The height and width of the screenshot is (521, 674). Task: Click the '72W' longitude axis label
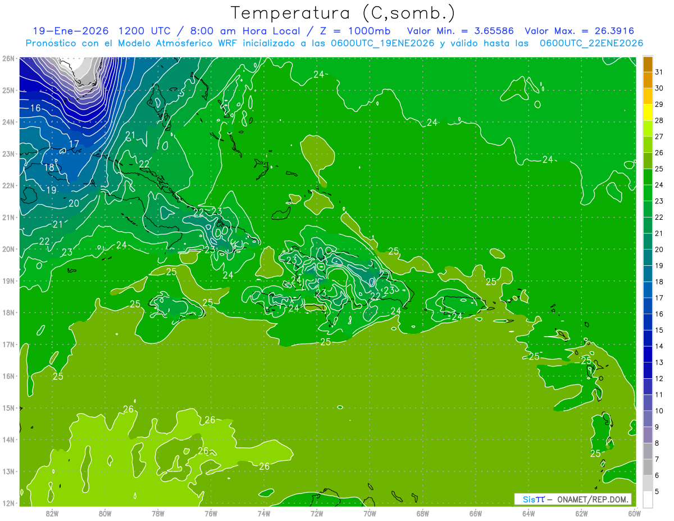(x=317, y=513)
